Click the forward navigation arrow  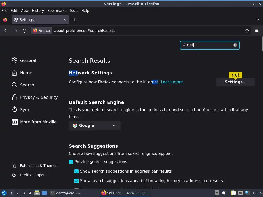15,31
